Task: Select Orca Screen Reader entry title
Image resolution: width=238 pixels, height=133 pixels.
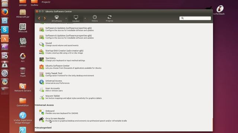Action: [x=55, y=118]
